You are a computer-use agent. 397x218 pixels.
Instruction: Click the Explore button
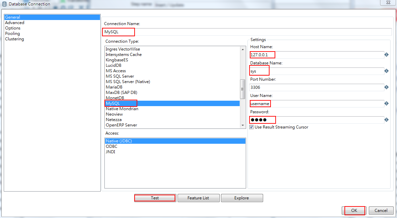pyautogui.click(x=242, y=198)
